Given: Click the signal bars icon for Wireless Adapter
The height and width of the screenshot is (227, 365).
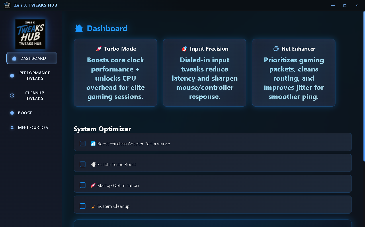Looking at the screenshot, I should point(93,144).
